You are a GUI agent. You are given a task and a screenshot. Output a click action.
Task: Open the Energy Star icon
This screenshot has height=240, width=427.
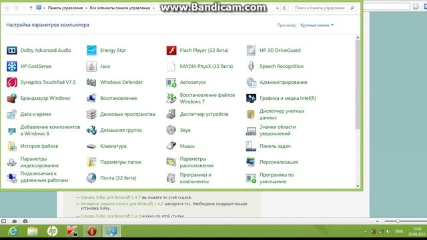click(x=91, y=51)
